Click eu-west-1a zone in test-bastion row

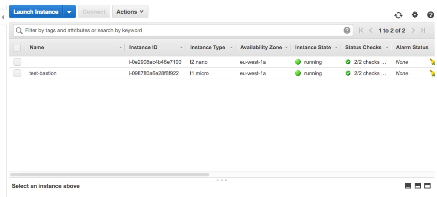[x=253, y=73]
